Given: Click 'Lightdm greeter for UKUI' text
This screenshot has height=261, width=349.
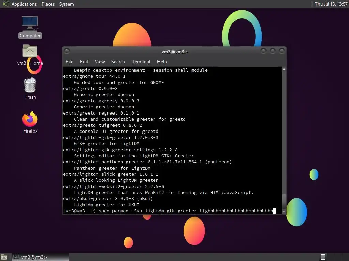Looking at the screenshot, I should click(106, 205).
